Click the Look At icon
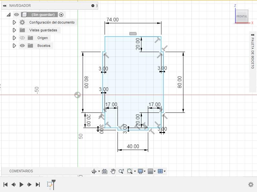257x192 pixels. 105,171
